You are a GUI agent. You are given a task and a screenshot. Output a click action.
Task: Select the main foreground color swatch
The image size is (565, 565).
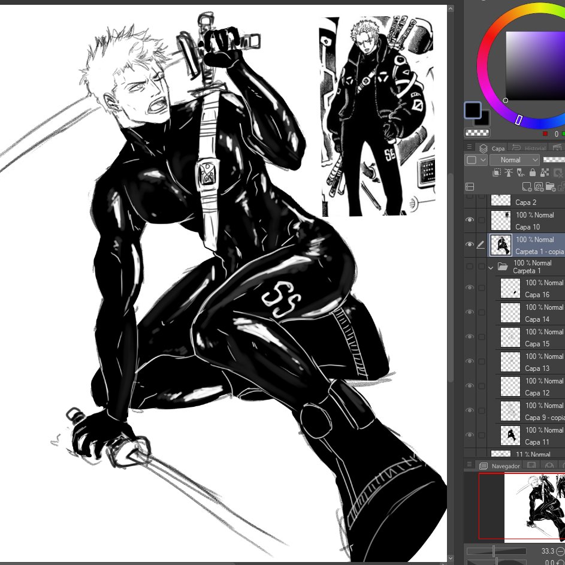click(472, 110)
